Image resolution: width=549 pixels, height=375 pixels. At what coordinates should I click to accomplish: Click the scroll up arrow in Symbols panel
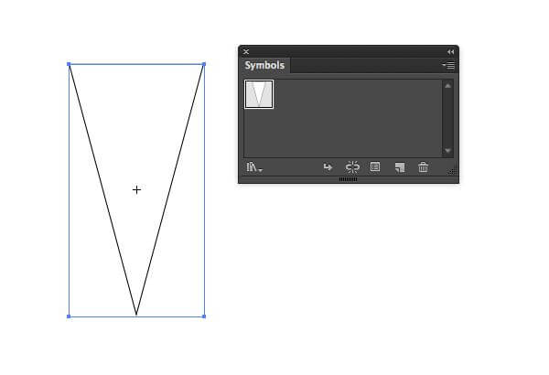tap(447, 86)
